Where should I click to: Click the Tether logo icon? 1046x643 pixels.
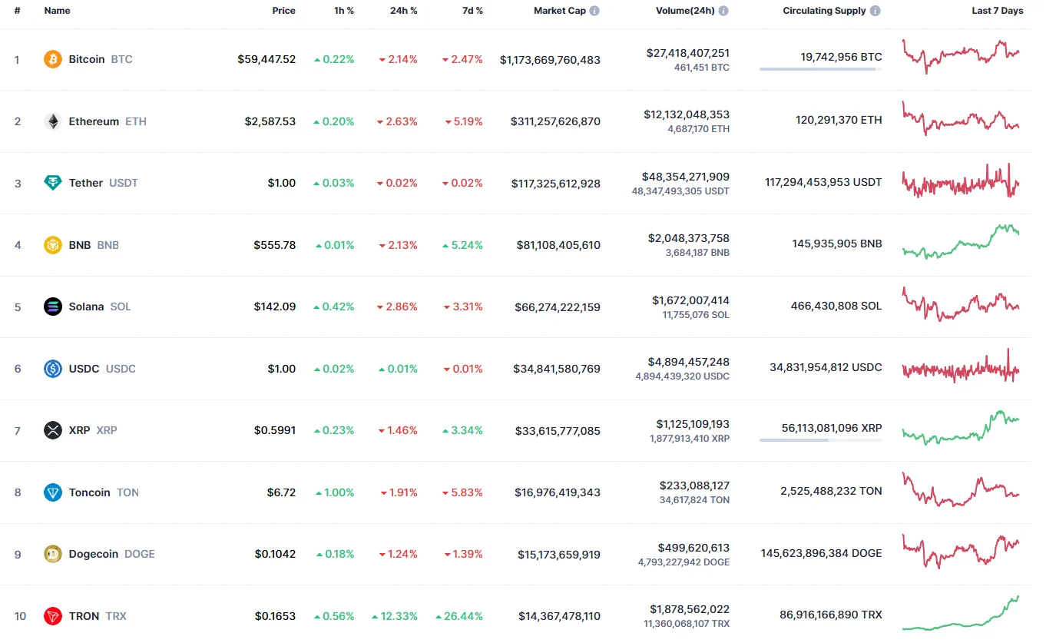[x=53, y=183]
